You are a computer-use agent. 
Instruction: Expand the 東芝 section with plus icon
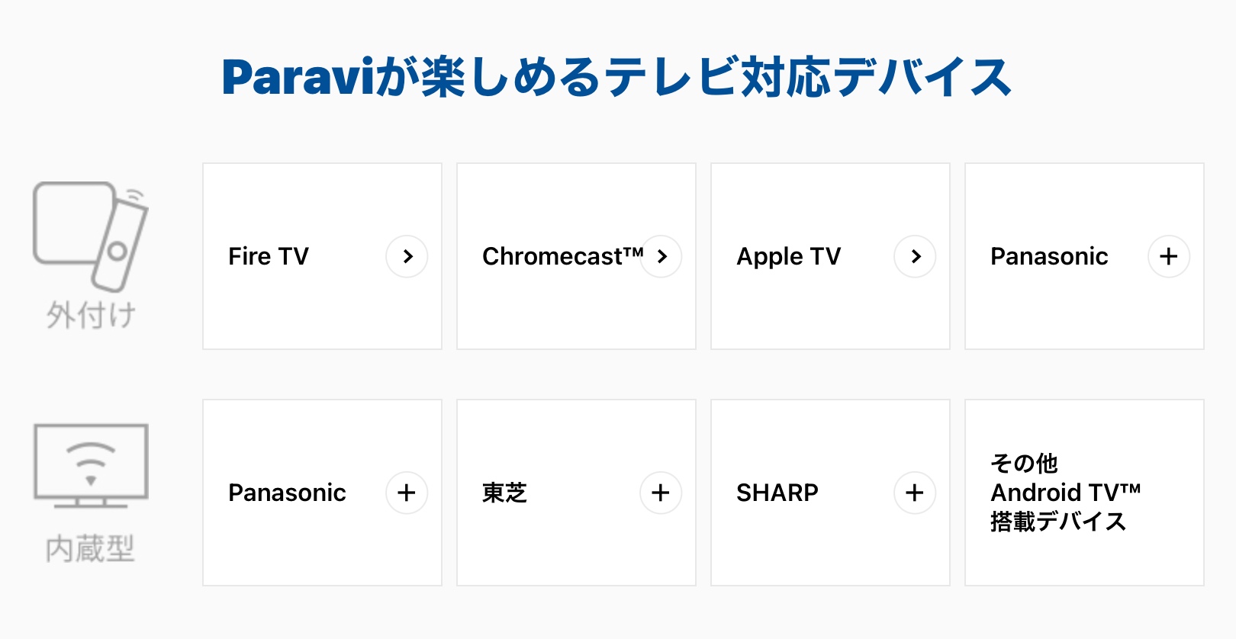click(x=661, y=493)
